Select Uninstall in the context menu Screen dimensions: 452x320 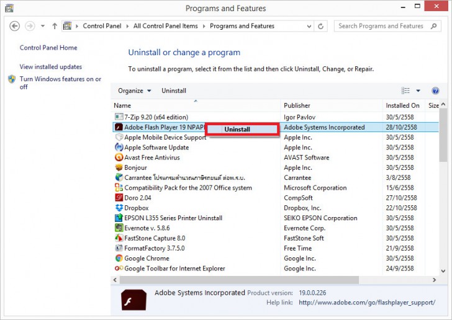pyautogui.click(x=242, y=129)
